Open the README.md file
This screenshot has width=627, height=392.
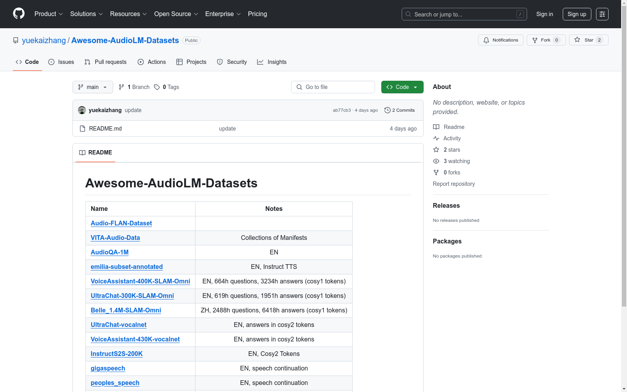tap(105, 129)
